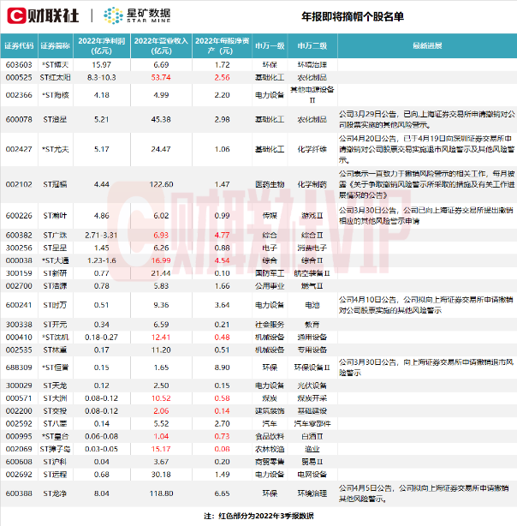Click the net profit value 15.97
517x526 pixels.
pos(102,65)
